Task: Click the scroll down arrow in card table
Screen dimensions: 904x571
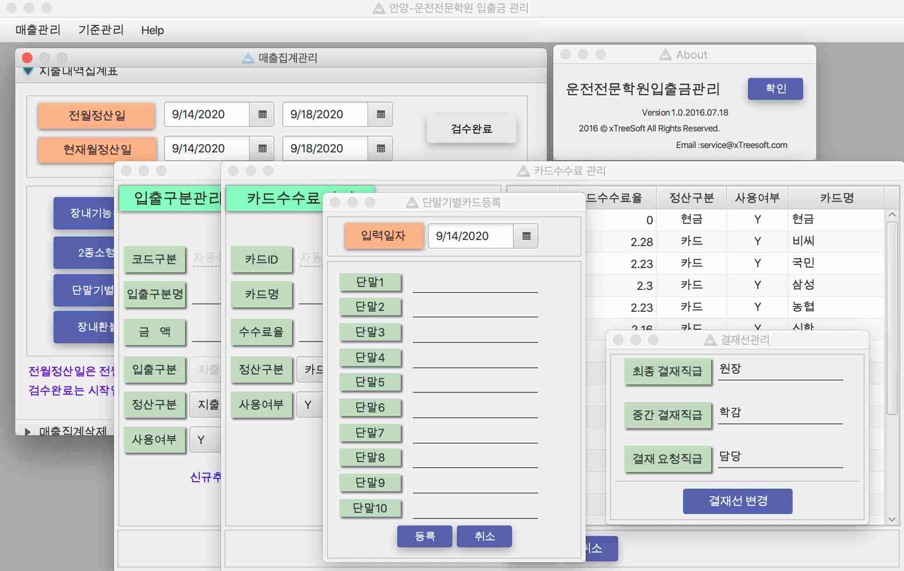Action: 892,519
